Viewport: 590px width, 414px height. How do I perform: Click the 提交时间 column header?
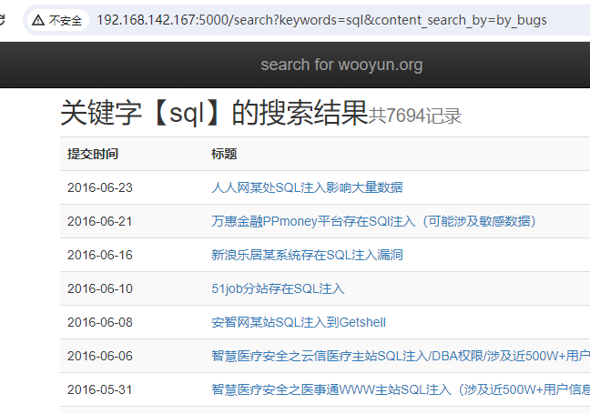tap(93, 154)
